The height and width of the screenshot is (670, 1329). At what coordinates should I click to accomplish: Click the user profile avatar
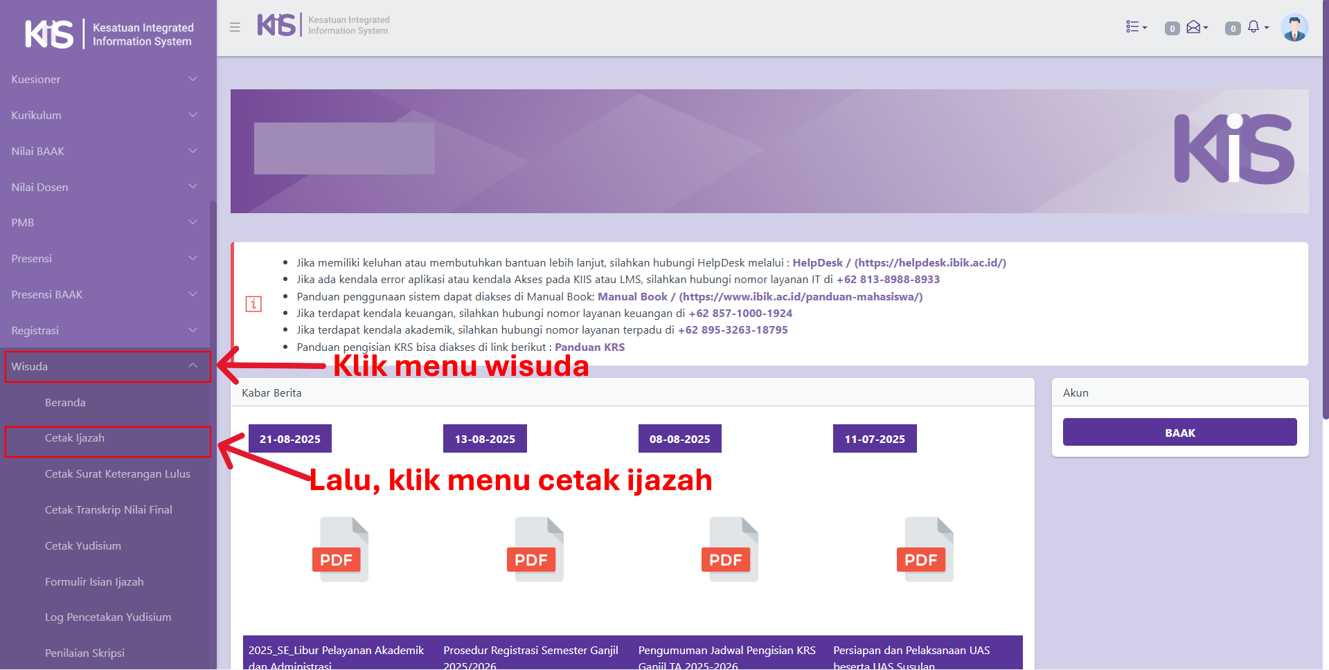[x=1294, y=28]
